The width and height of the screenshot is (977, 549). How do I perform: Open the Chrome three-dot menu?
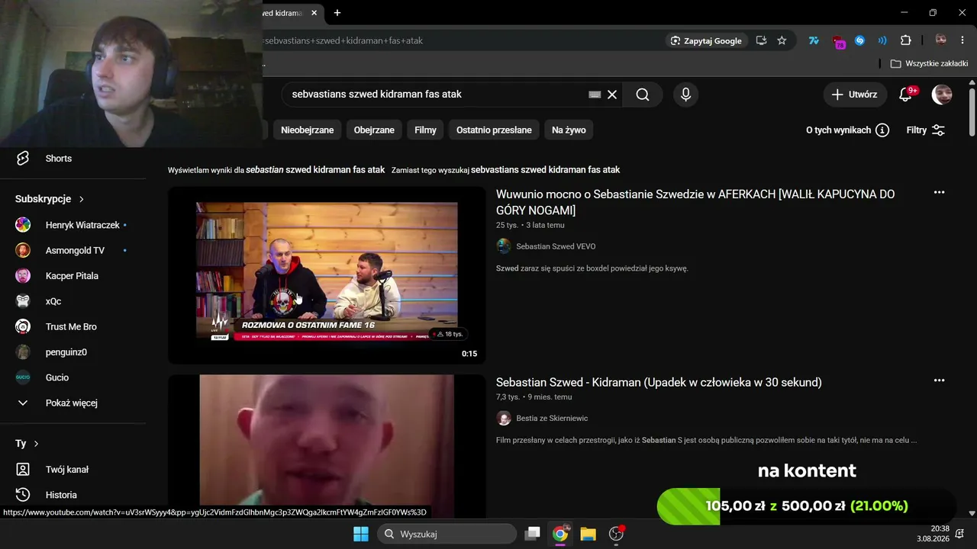coord(962,40)
